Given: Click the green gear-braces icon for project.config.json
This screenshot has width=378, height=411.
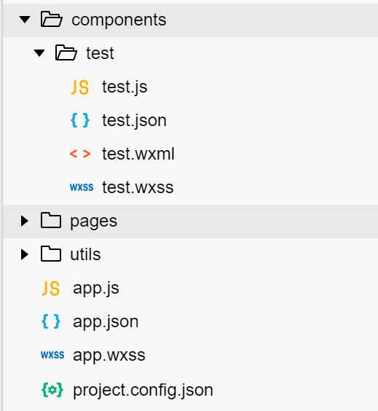Looking at the screenshot, I should (52, 390).
